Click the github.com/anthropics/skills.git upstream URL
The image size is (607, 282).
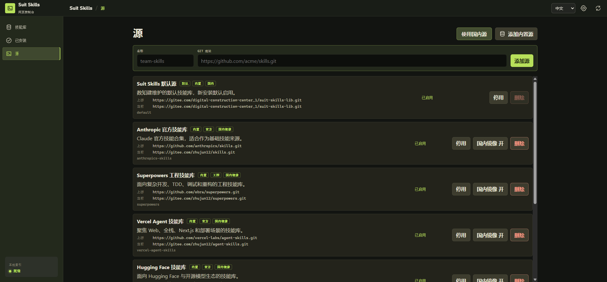(x=197, y=146)
